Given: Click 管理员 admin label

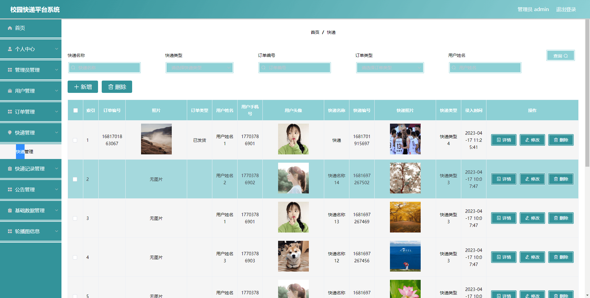Looking at the screenshot, I should coord(533,10).
